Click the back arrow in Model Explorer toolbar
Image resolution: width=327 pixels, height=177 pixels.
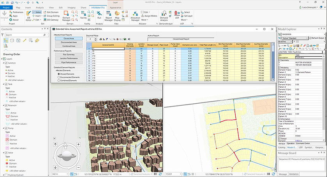pyautogui.click(x=285, y=49)
